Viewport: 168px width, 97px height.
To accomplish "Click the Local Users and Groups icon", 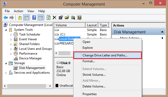I will tap(16, 49).
